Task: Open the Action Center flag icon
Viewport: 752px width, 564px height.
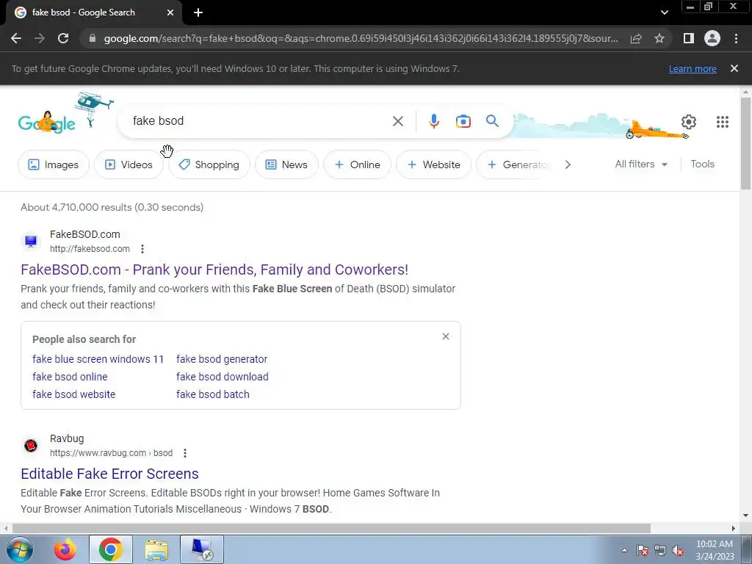Action: click(x=643, y=551)
